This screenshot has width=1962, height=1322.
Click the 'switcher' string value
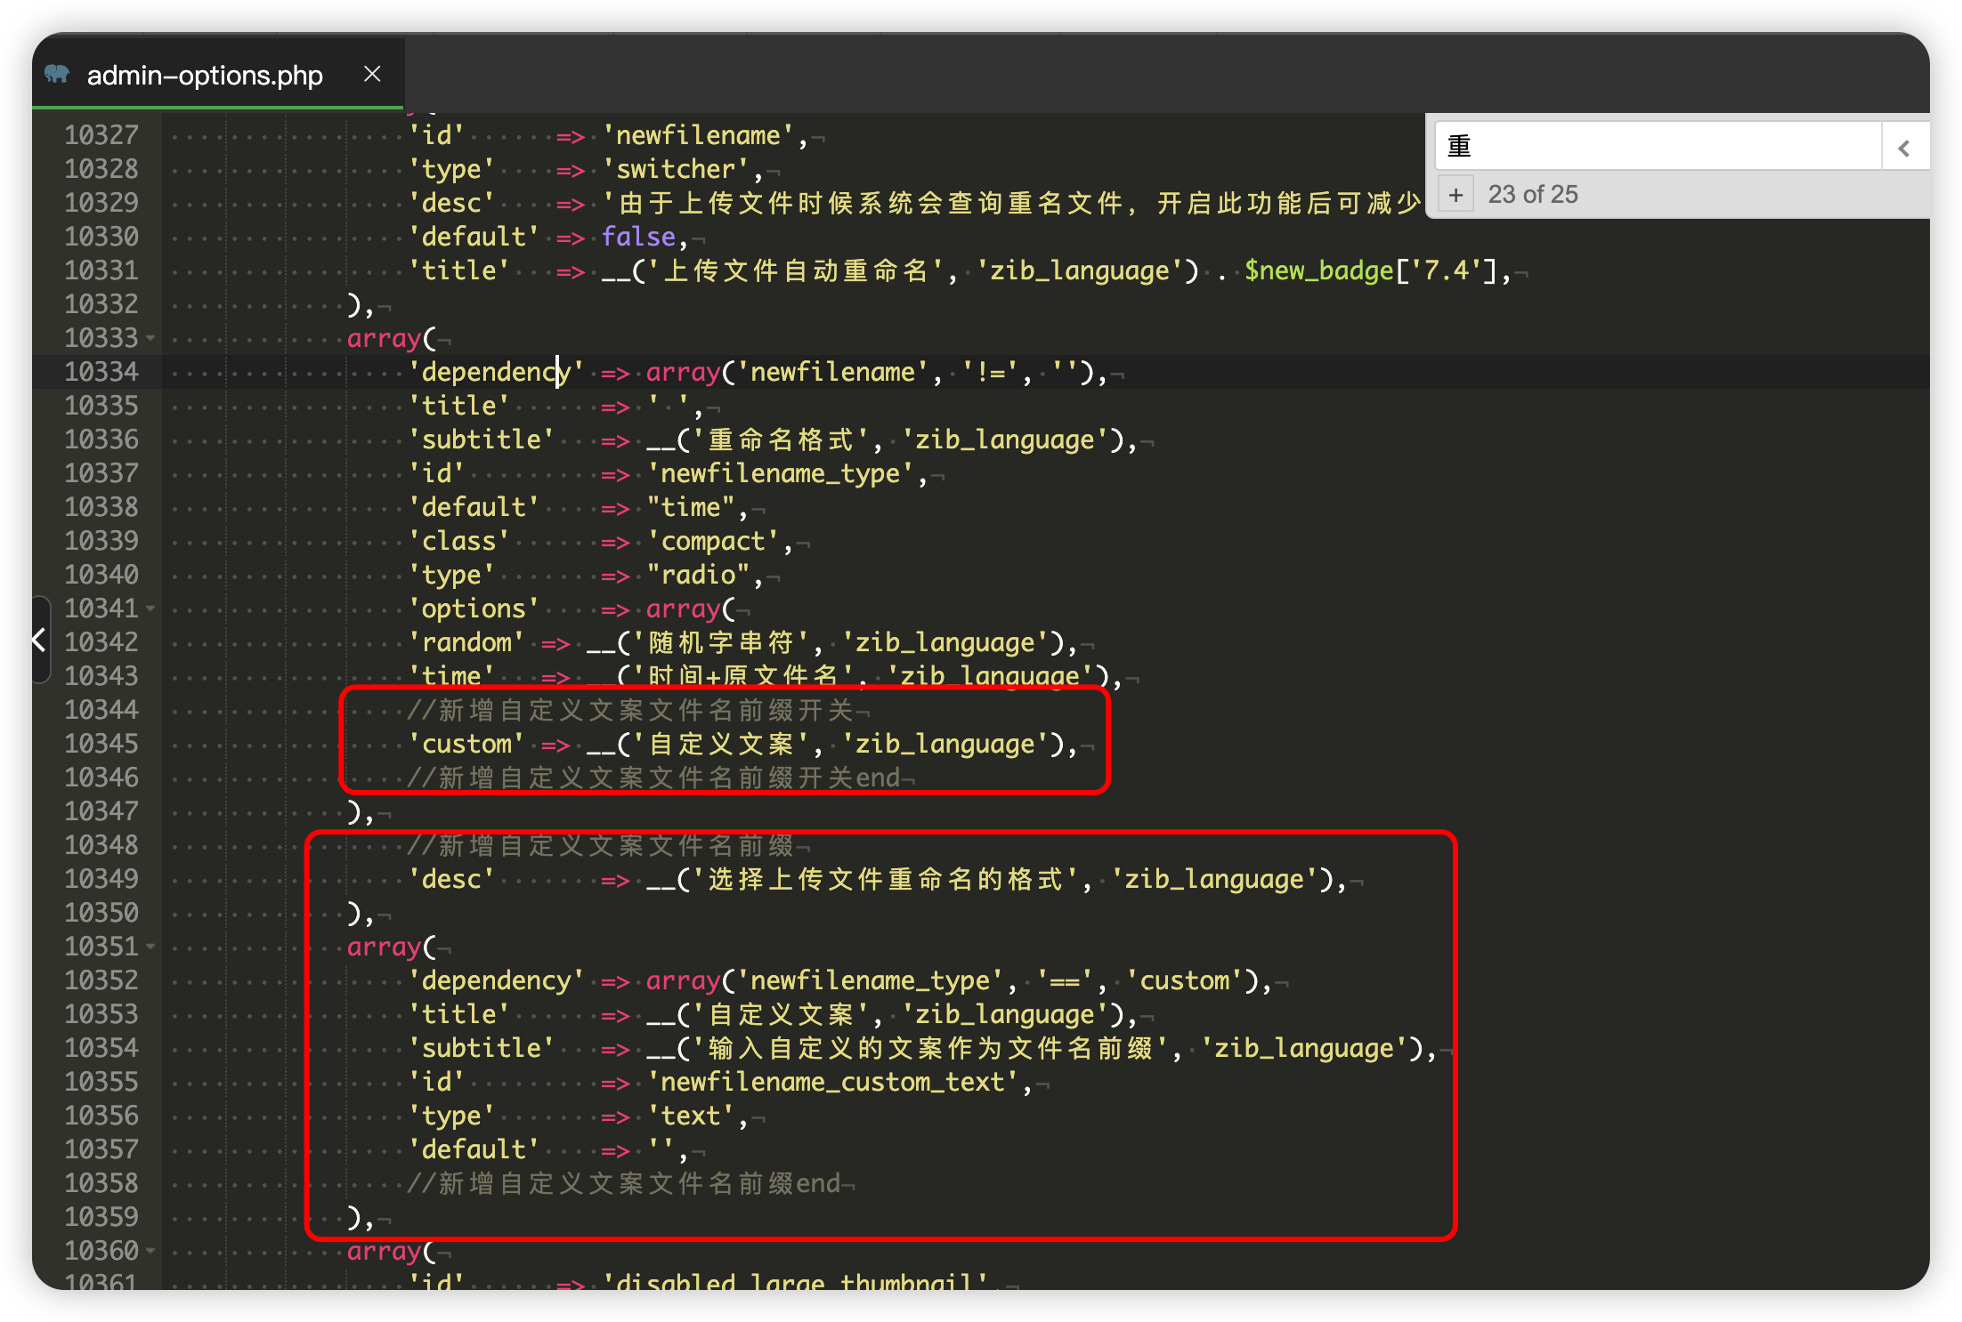(x=676, y=170)
